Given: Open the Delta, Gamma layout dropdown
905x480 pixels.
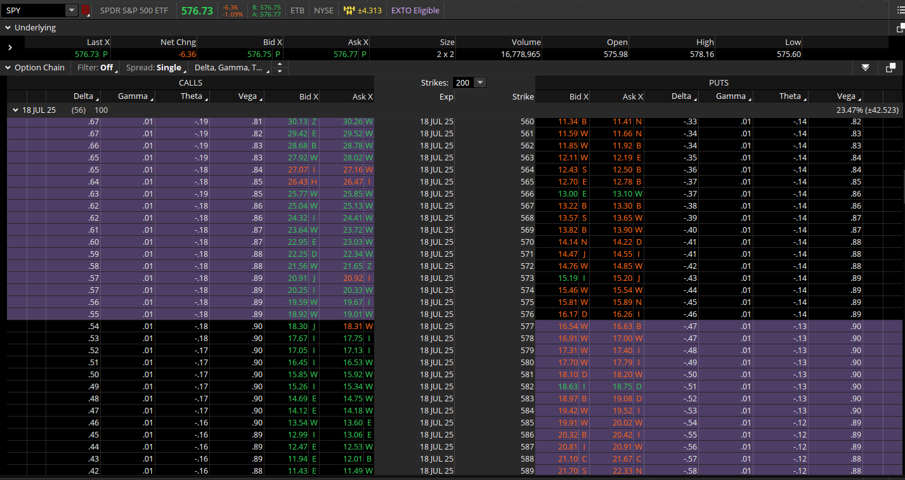Looking at the screenshot, I should [230, 68].
